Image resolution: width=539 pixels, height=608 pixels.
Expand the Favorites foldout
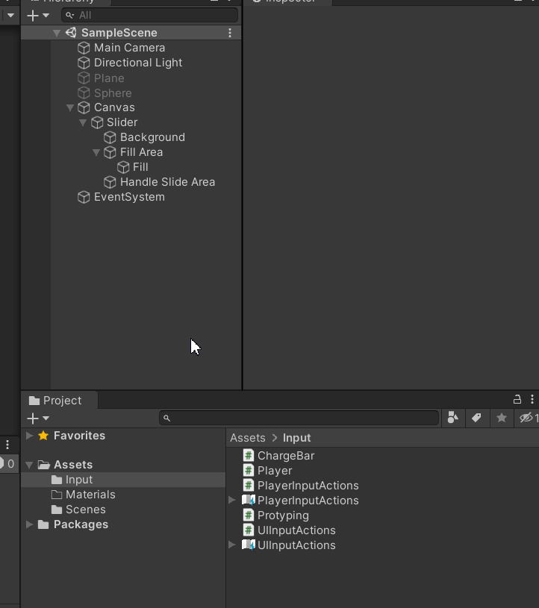point(29,436)
